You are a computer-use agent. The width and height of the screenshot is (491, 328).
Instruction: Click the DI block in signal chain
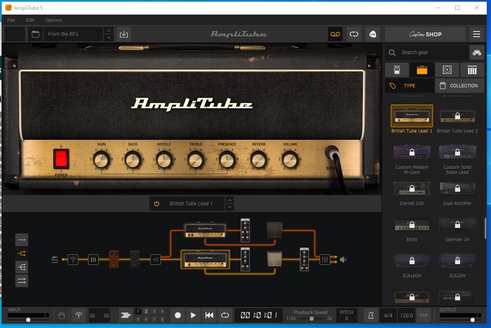click(93, 259)
